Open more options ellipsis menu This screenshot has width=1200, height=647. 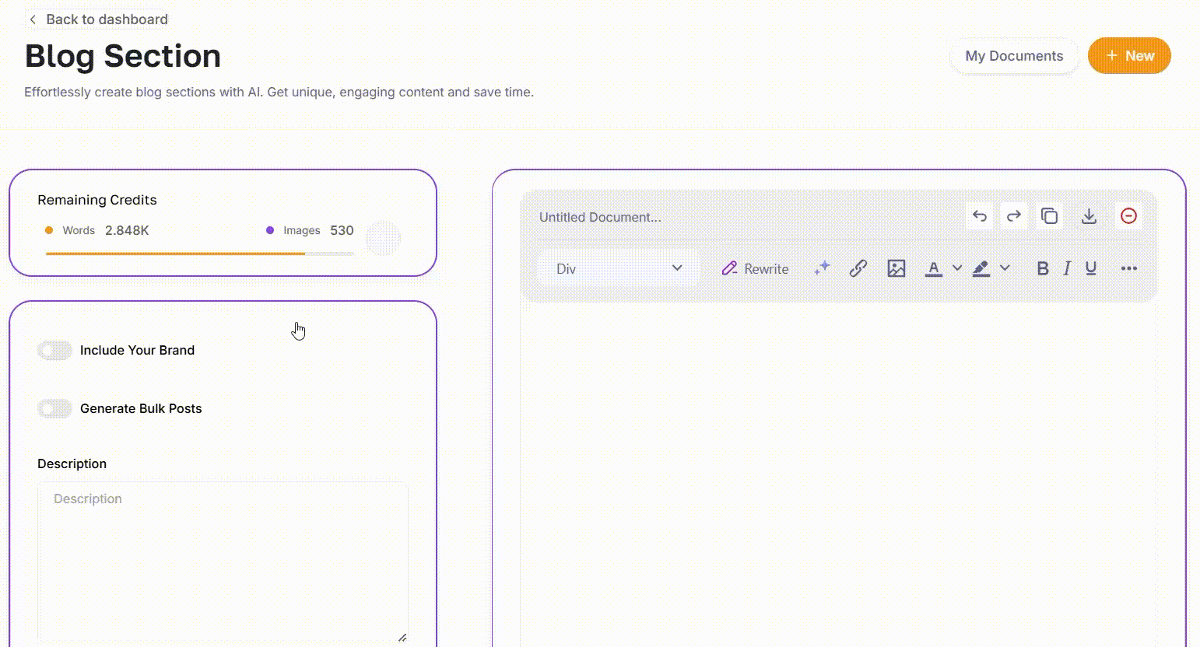pyautogui.click(x=1128, y=268)
